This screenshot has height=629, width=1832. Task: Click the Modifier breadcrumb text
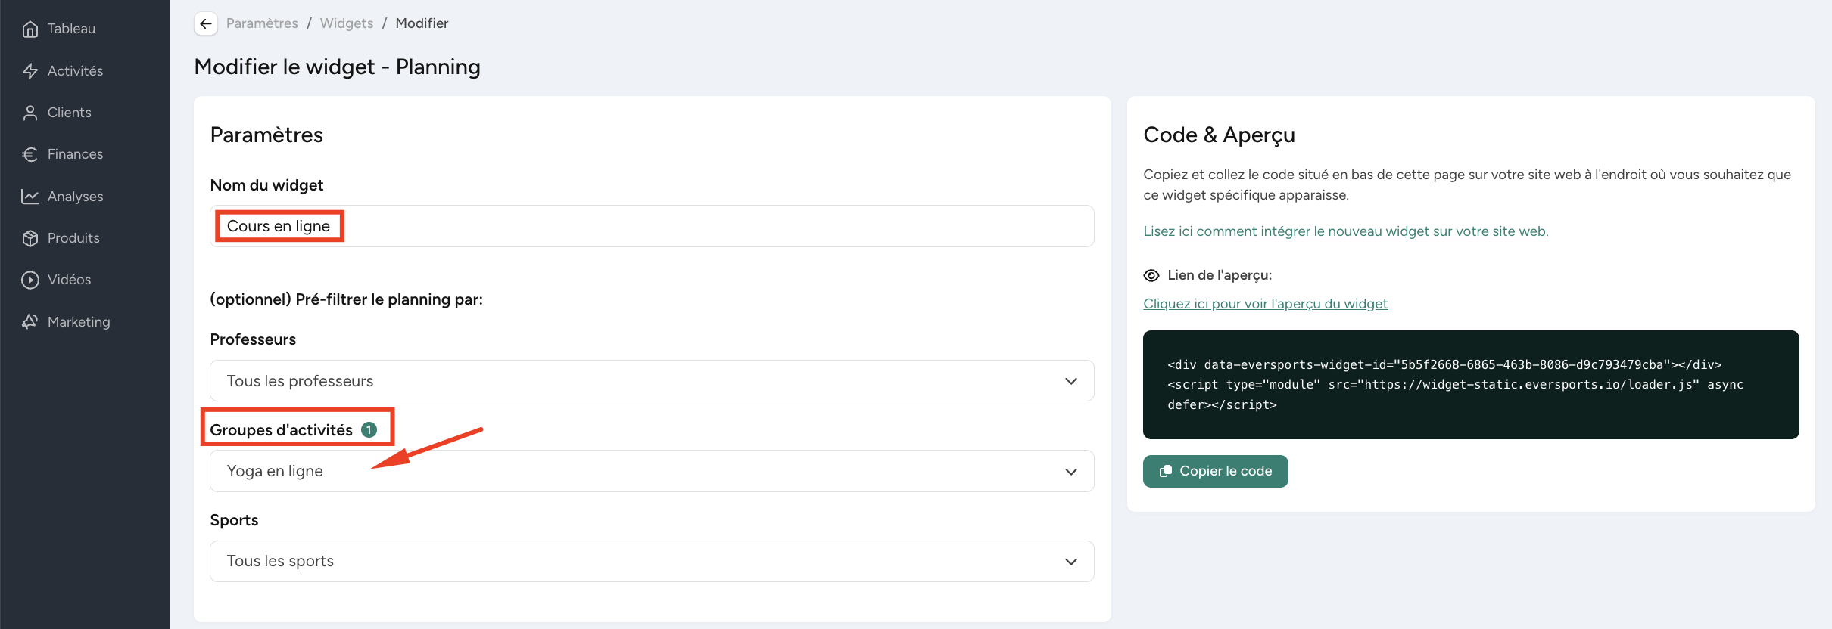(x=422, y=23)
